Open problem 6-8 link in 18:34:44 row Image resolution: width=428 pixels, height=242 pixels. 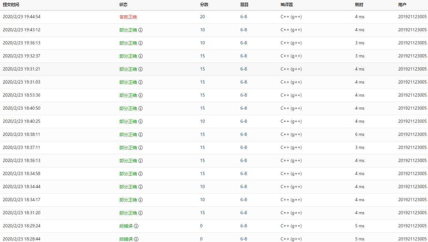coord(244,187)
